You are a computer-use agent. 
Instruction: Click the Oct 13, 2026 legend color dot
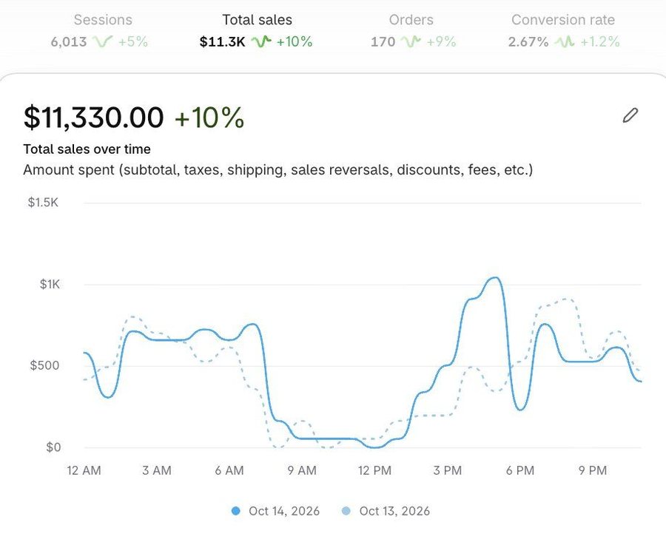point(346,511)
